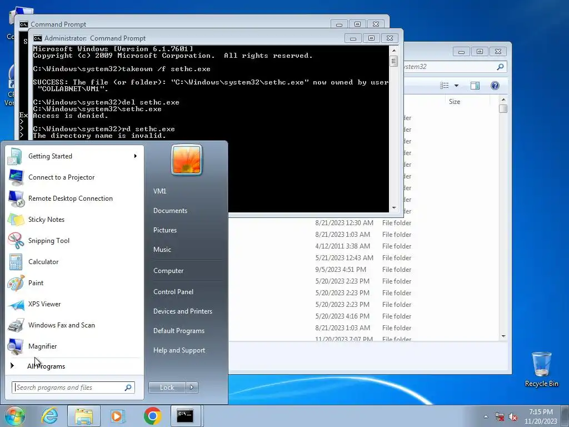
Task: Open Control Panel
Action: [x=173, y=292]
